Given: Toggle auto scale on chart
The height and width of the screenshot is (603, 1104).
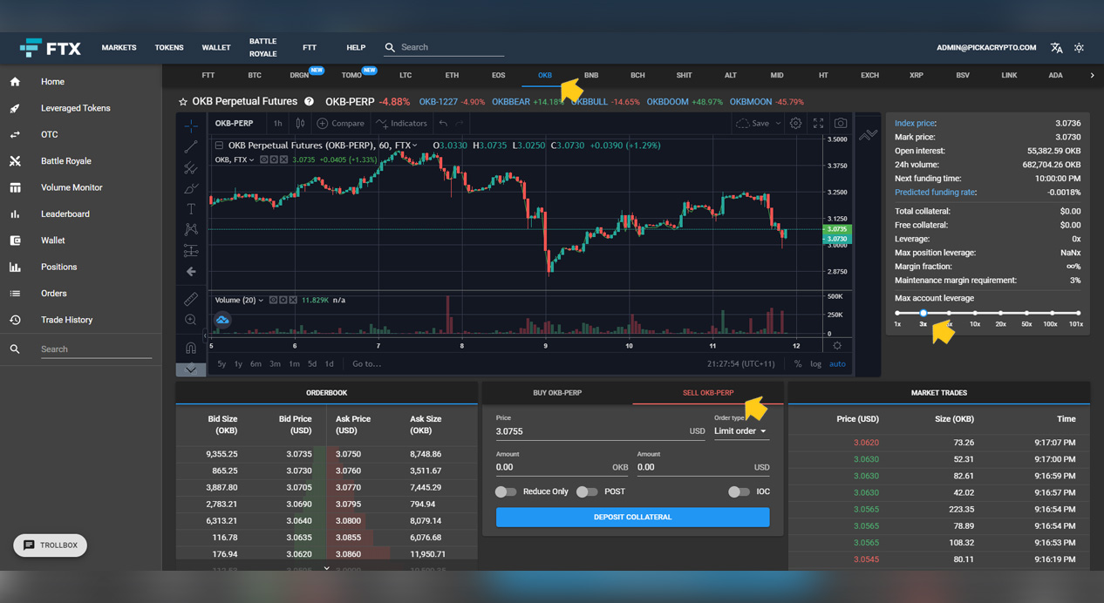Looking at the screenshot, I should tap(837, 364).
